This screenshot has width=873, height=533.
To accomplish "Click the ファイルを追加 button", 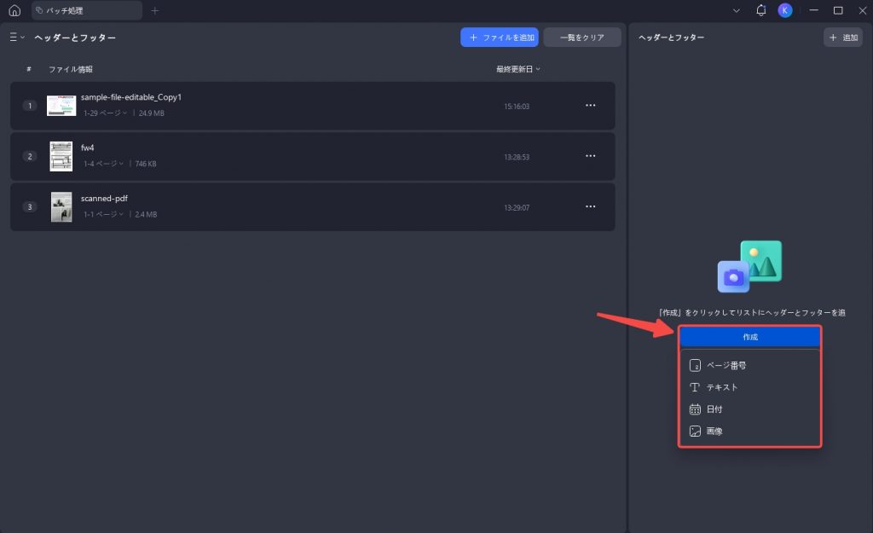I will tap(500, 38).
